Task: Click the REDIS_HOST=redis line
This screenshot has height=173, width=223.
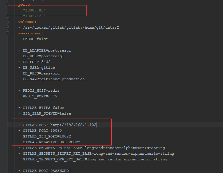Action: point(39,91)
